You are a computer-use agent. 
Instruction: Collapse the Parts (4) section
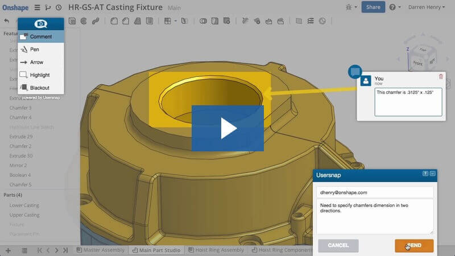(13, 195)
